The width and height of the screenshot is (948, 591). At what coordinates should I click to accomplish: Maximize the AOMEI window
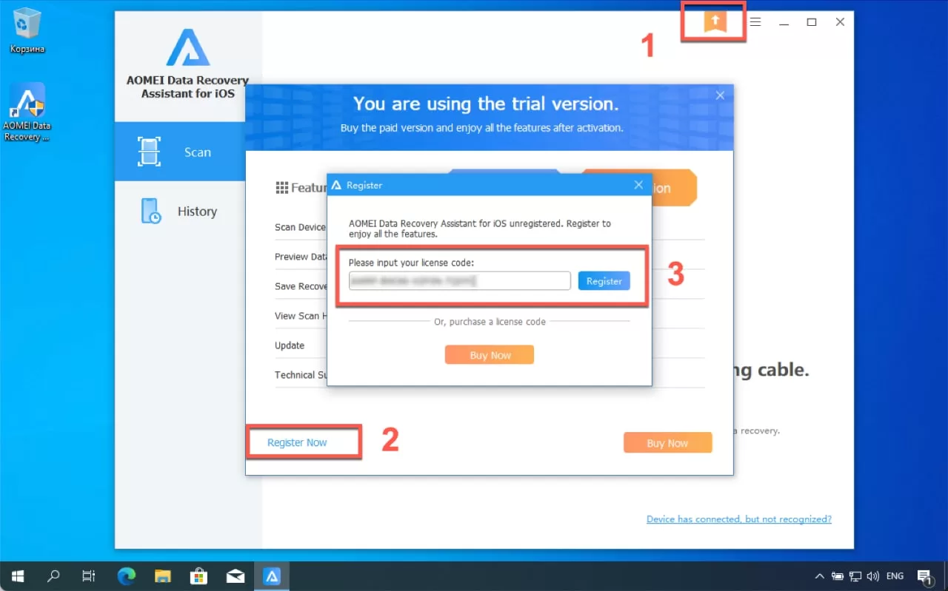click(812, 22)
